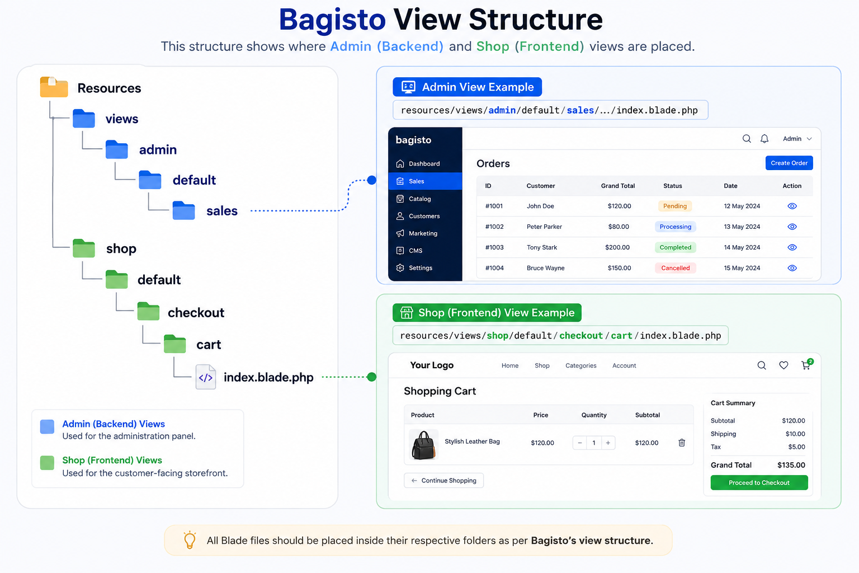
Task: Open the wishlist heart icon
Action: tap(784, 365)
